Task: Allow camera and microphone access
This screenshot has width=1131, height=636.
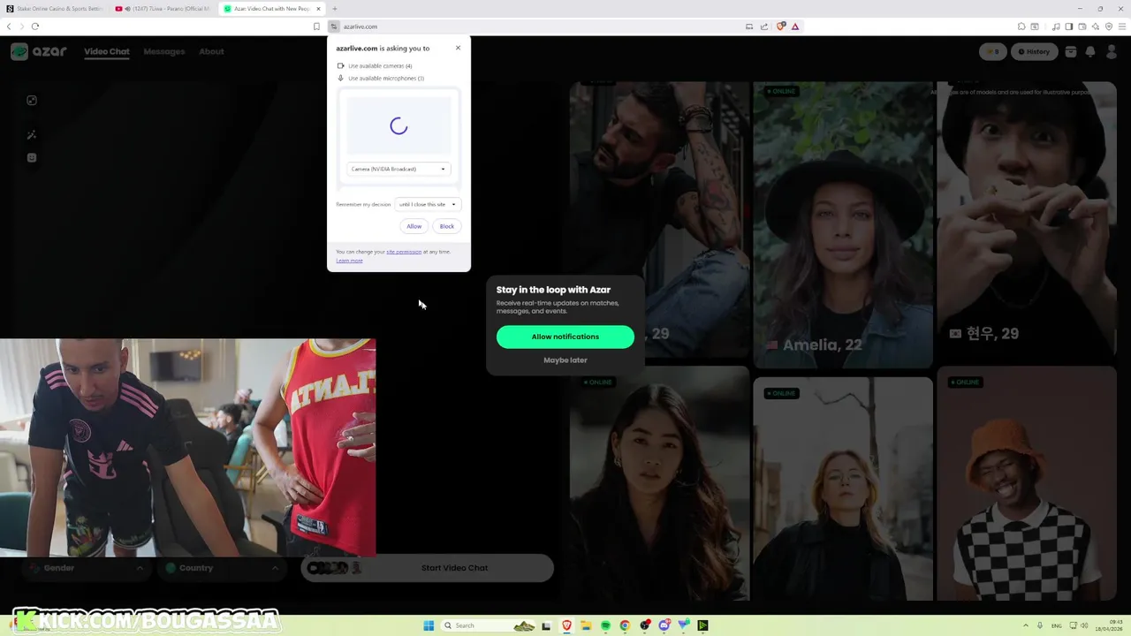Action: [x=414, y=226]
